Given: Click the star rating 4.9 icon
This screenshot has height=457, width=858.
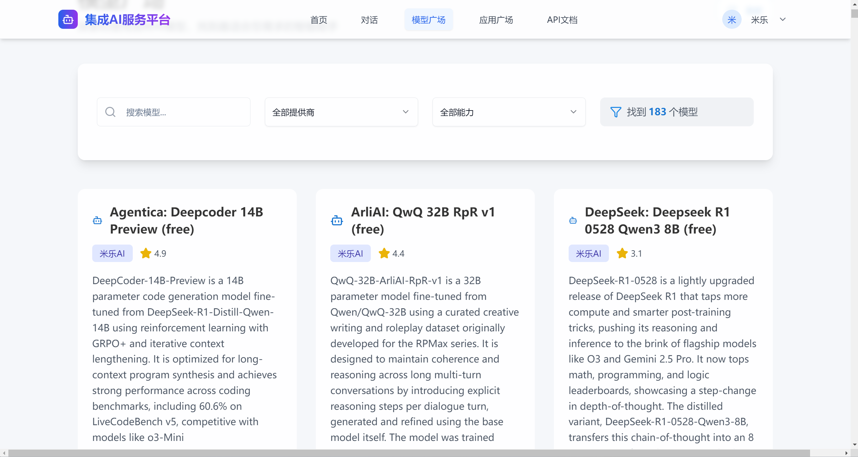Looking at the screenshot, I should pyautogui.click(x=146, y=253).
